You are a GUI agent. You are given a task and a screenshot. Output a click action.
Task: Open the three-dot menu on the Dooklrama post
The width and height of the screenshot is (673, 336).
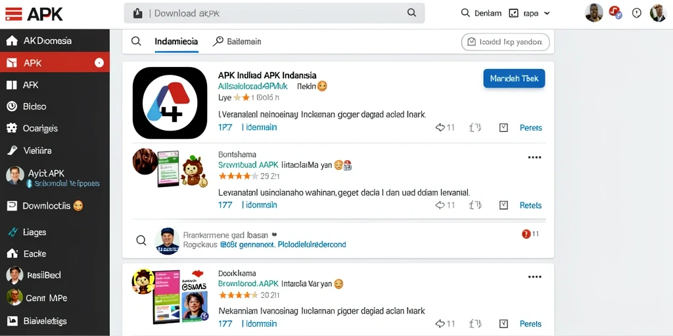coord(534,277)
